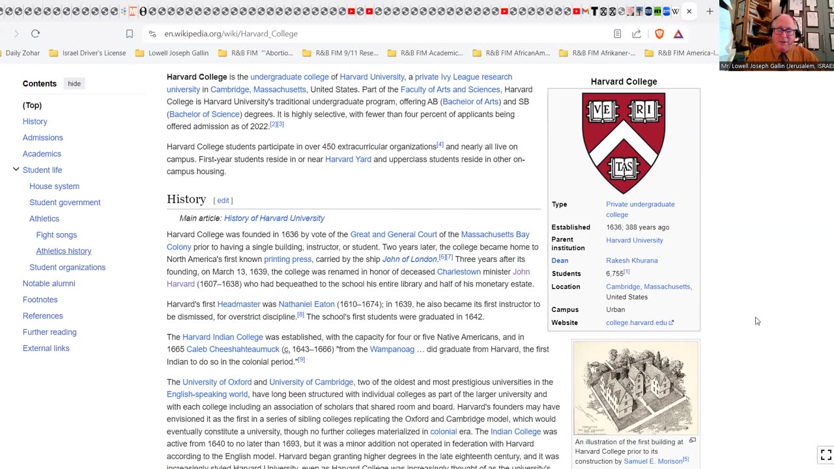Click the fullscreen icon at the bottom right
The height and width of the screenshot is (469, 834).
pos(826,455)
